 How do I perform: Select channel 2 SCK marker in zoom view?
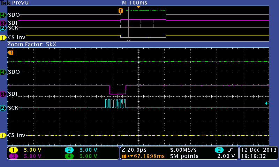pos(3,108)
